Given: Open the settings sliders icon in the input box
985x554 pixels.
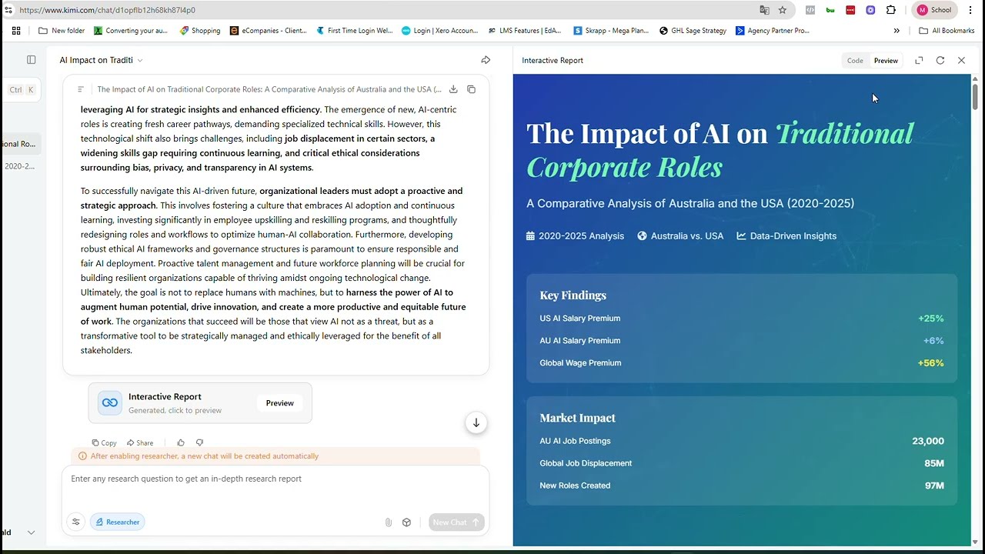Looking at the screenshot, I should click(x=75, y=522).
